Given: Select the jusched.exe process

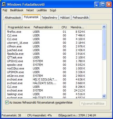Looking at the screenshot, I should click(x=54, y=50).
